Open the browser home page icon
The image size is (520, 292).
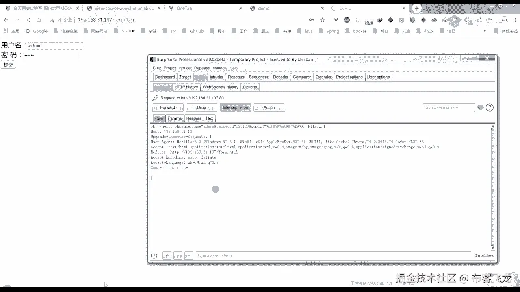click(39, 20)
